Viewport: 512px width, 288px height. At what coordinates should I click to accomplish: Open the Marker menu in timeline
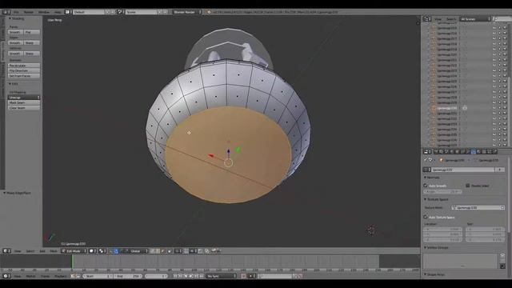30,276
